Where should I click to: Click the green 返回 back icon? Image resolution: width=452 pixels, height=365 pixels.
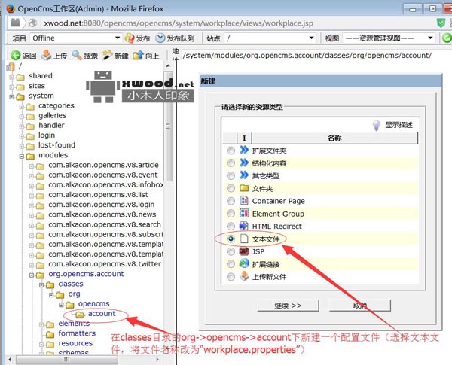pyautogui.click(x=15, y=55)
